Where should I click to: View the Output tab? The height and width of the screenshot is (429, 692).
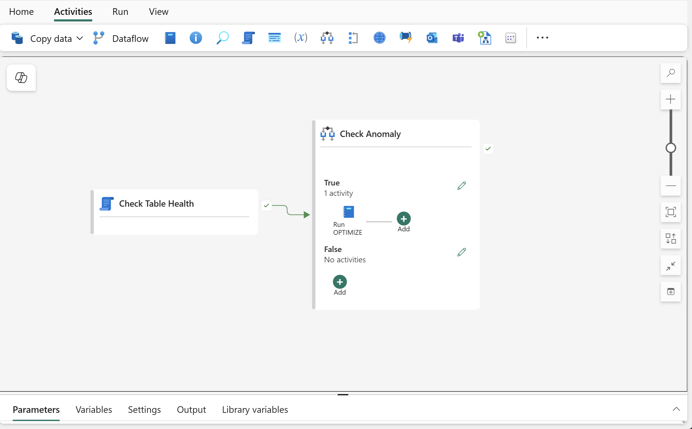pos(191,409)
